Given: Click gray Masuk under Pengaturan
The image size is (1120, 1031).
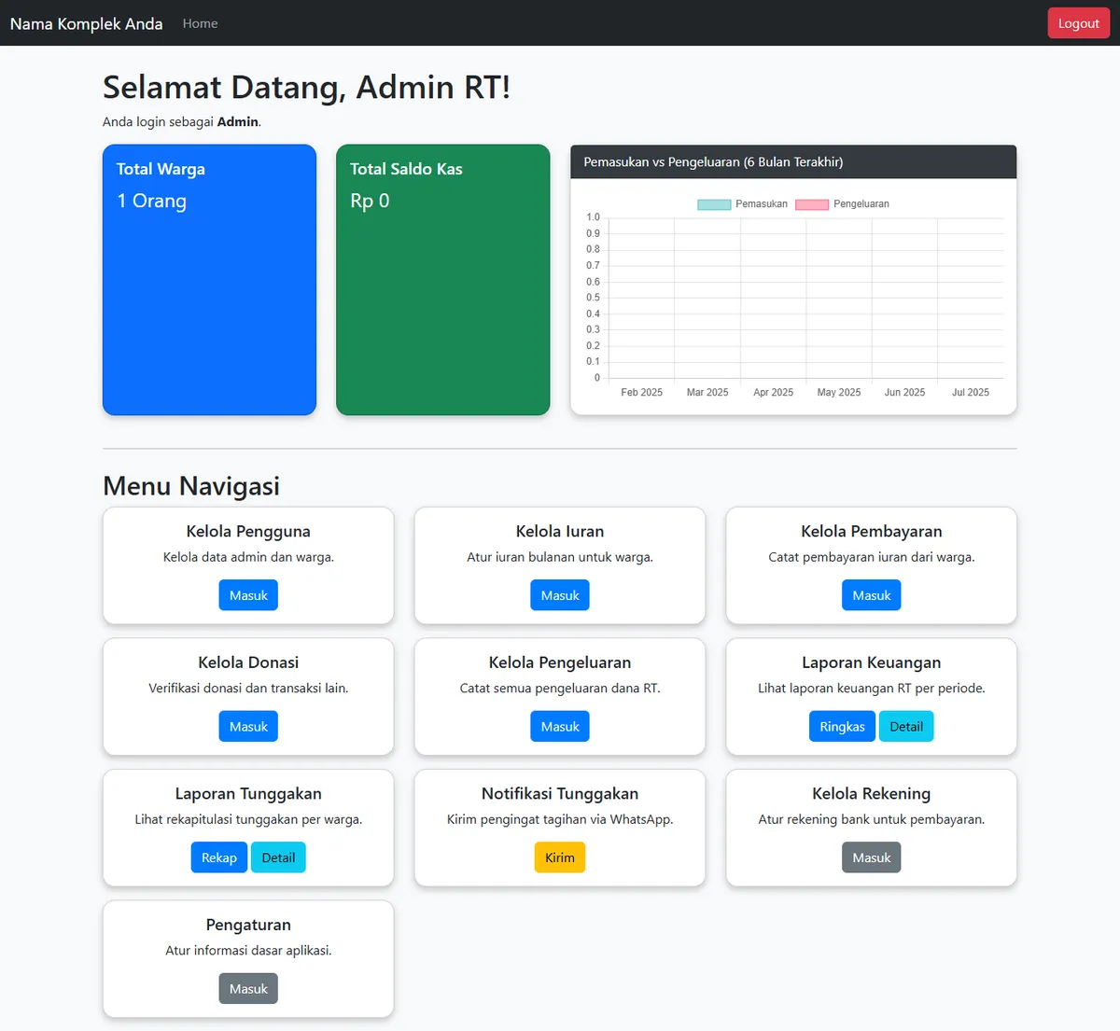Looking at the screenshot, I should pos(248,989).
